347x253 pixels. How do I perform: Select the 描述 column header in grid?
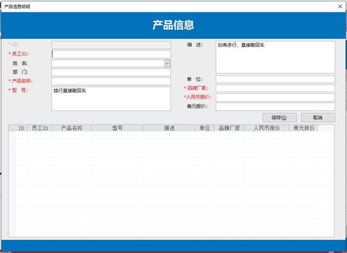tap(169, 128)
